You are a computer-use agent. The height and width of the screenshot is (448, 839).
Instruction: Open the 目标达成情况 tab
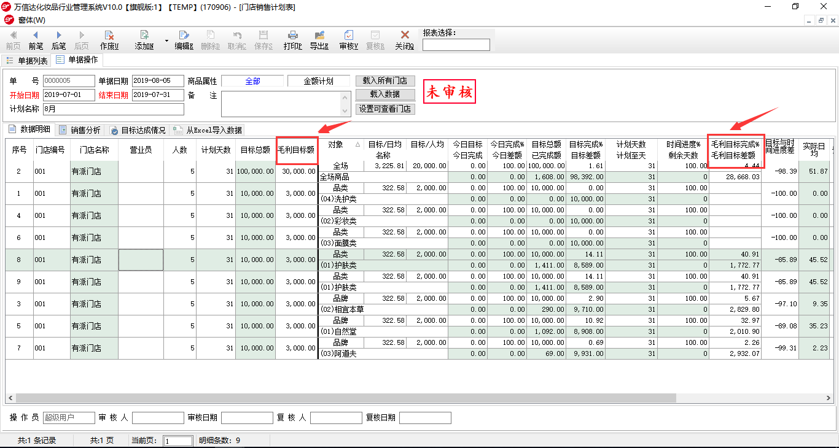click(x=138, y=130)
